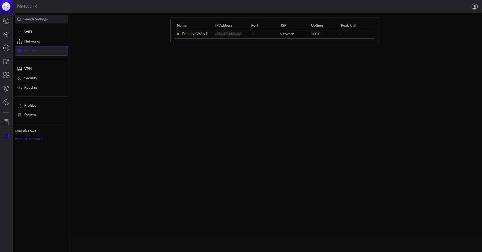The height and width of the screenshot is (252, 482).
Task: Select WiFi in the settings menu
Action: (x=28, y=32)
